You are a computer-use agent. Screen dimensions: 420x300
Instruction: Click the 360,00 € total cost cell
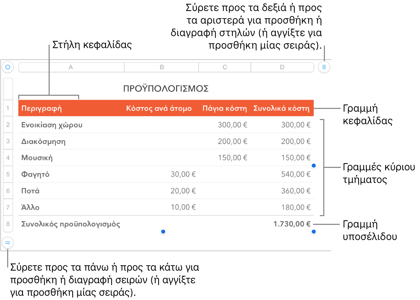coord(282,191)
